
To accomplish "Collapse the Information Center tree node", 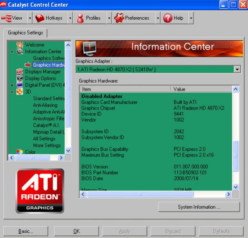I will pos(12,52).
